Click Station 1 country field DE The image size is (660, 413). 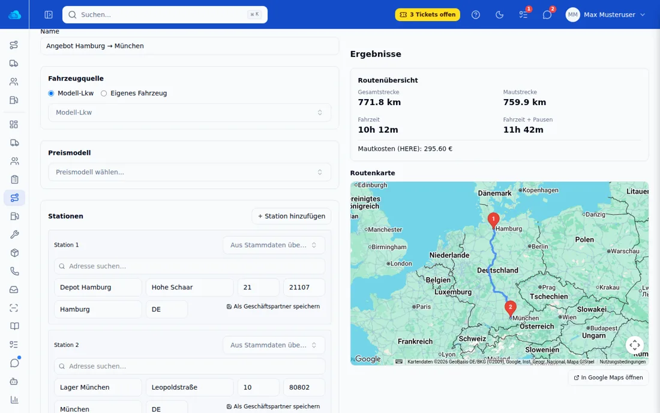click(x=167, y=309)
